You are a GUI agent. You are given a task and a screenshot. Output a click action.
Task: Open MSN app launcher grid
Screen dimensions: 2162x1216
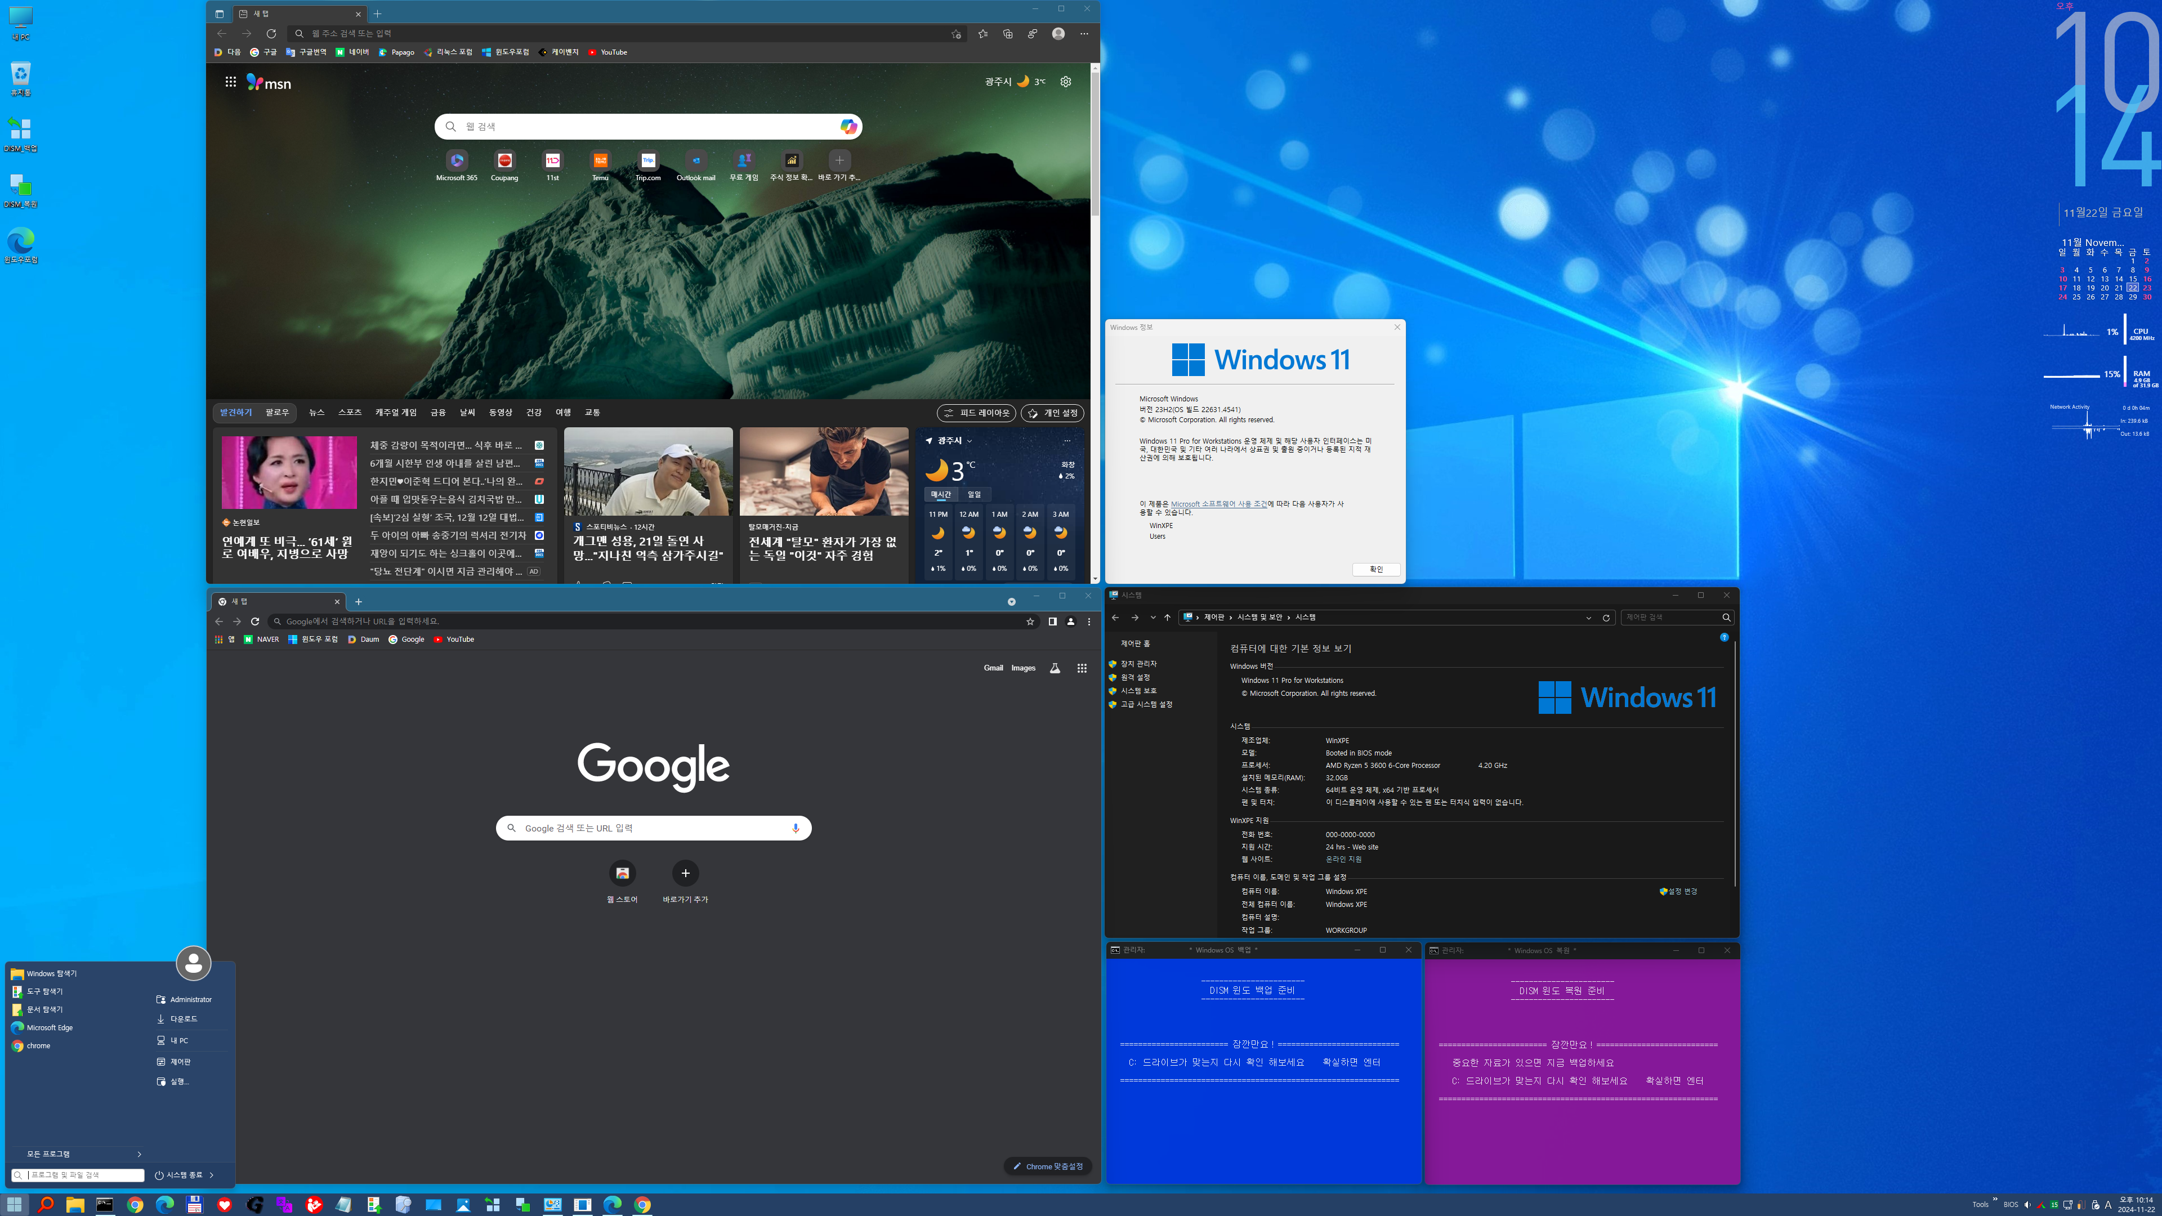pos(230,82)
